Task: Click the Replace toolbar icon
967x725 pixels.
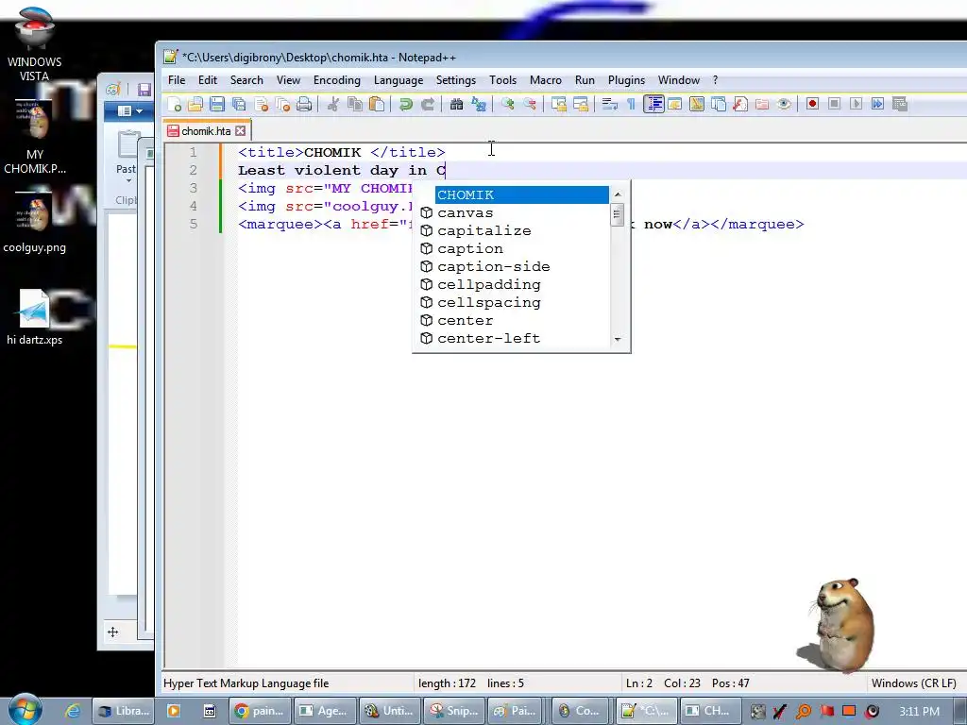Action: coord(479,104)
